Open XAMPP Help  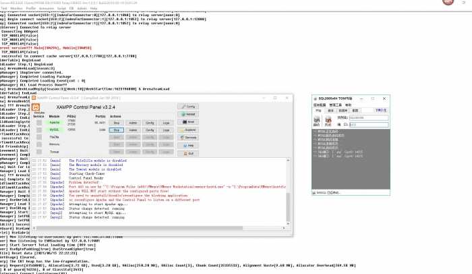187,145
